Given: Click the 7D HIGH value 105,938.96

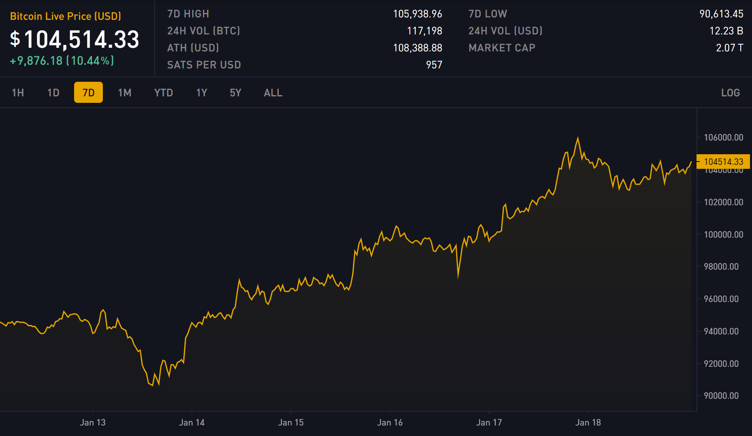Looking at the screenshot, I should point(418,14).
